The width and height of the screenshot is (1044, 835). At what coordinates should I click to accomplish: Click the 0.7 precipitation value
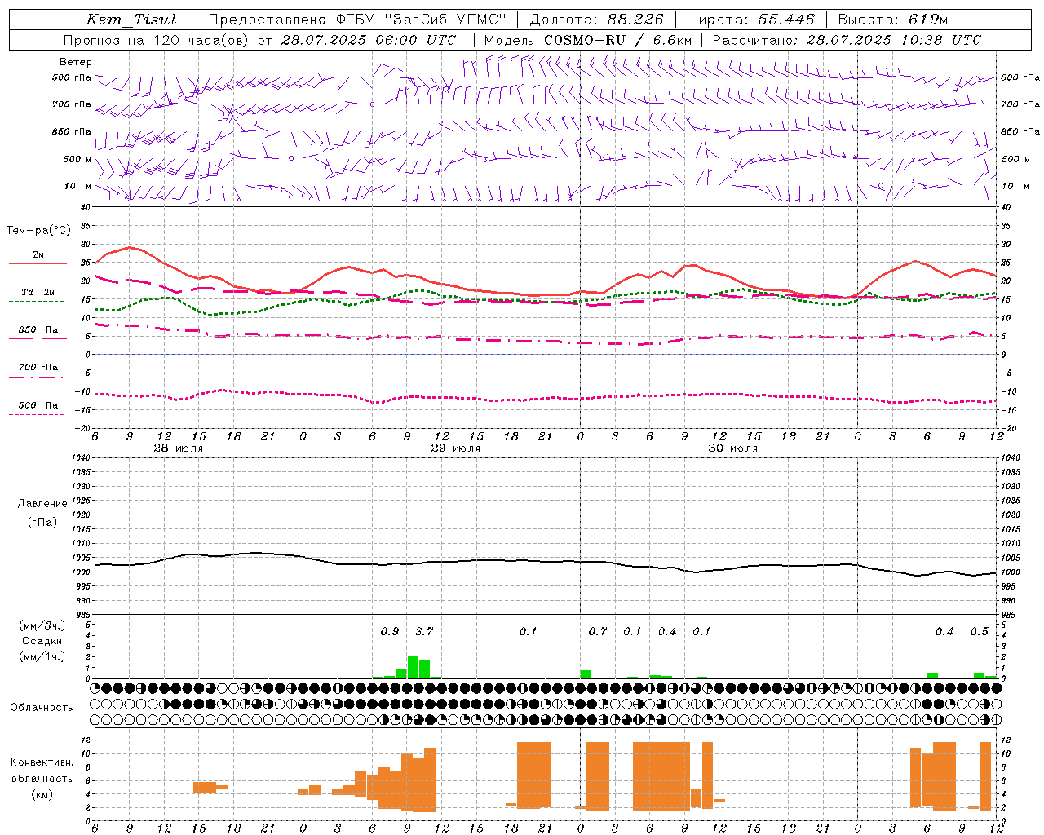tap(598, 631)
